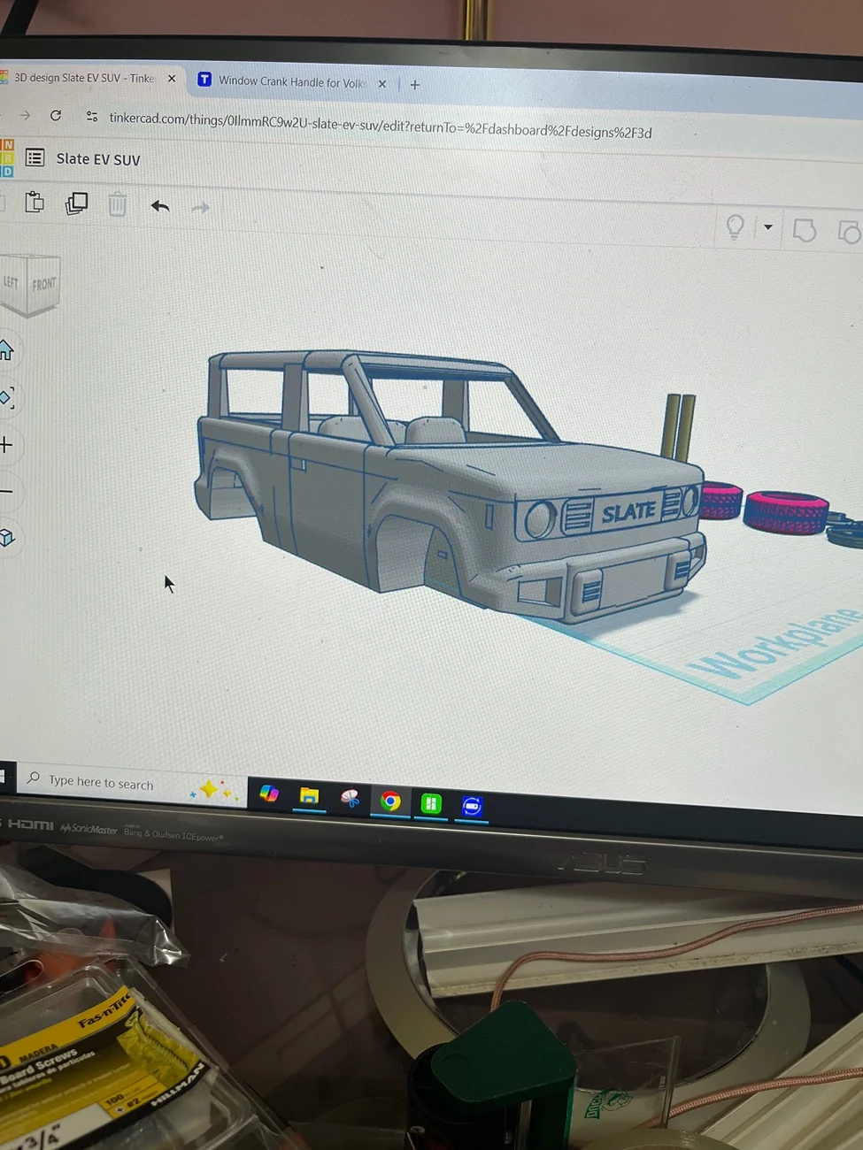Select the pink wheel nearest the truck

click(x=721, y=501)
